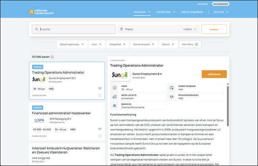
Task: Click the MBO tag
Action: coord(73,130)
